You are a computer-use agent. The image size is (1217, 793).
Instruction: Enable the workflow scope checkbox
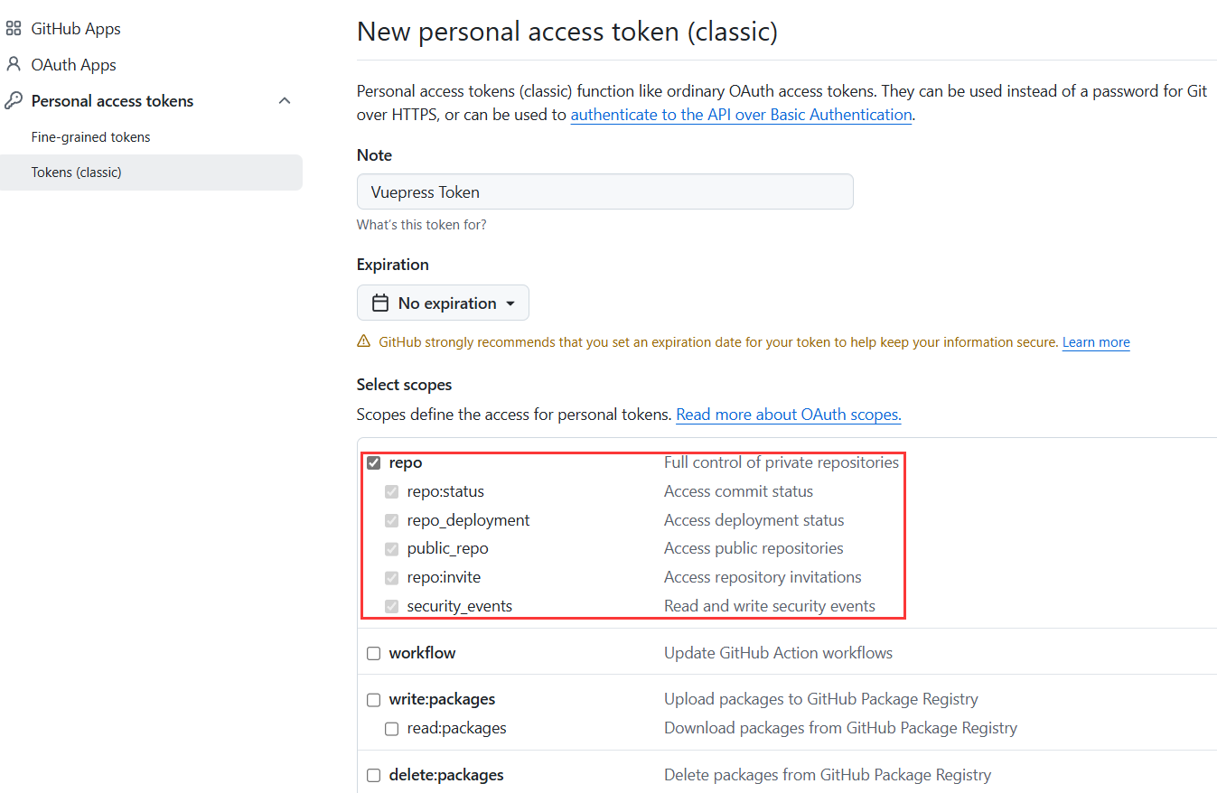pos(373,653)
